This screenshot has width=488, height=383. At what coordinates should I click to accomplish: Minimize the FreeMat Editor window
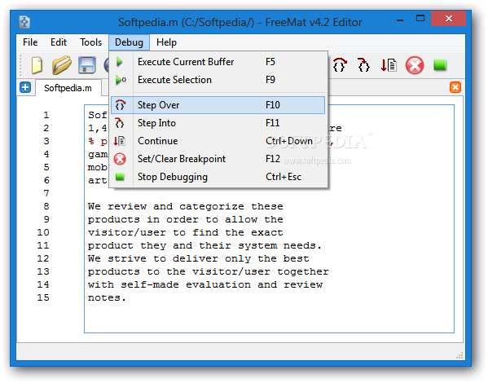400,20
